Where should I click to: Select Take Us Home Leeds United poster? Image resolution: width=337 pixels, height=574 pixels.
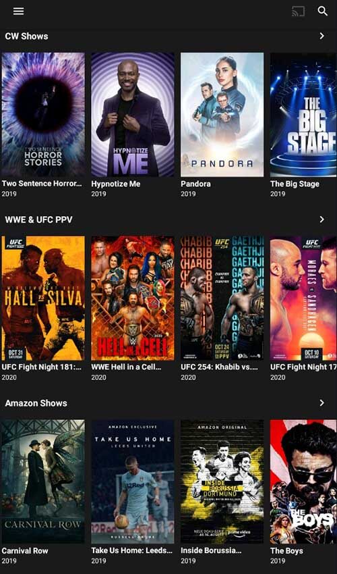click(x=133, y=481)
